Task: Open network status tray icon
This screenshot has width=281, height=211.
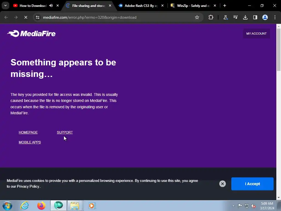Action: [247, 206]
